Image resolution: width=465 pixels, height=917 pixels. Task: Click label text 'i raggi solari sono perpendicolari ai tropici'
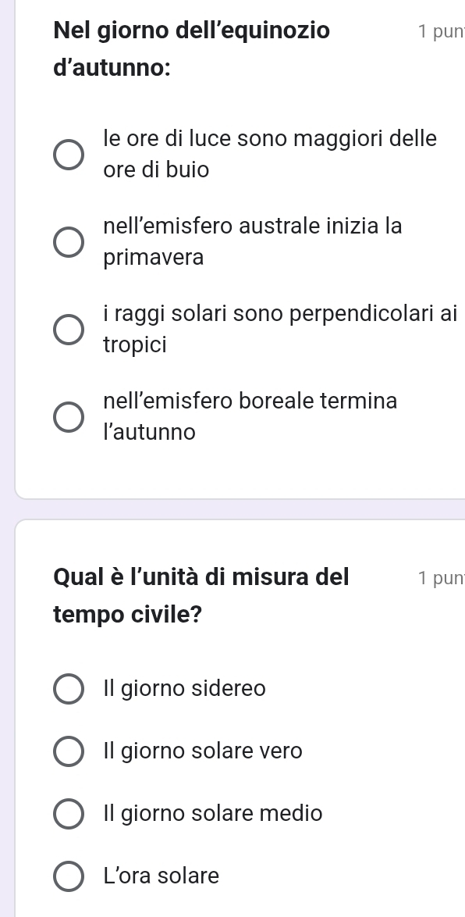click(x=279, y=330)
